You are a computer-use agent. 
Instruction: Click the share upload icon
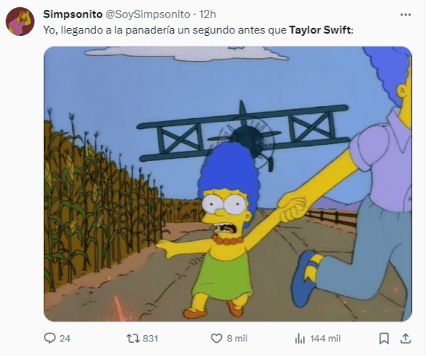tap(406, 338)
